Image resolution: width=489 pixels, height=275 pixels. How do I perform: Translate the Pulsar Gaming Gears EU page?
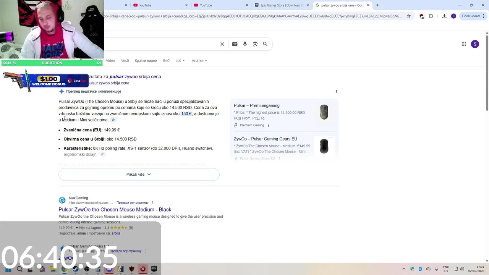coord(125,251)
